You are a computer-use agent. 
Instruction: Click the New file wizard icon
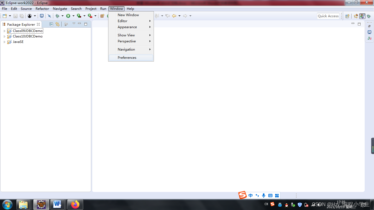point(5,16)
